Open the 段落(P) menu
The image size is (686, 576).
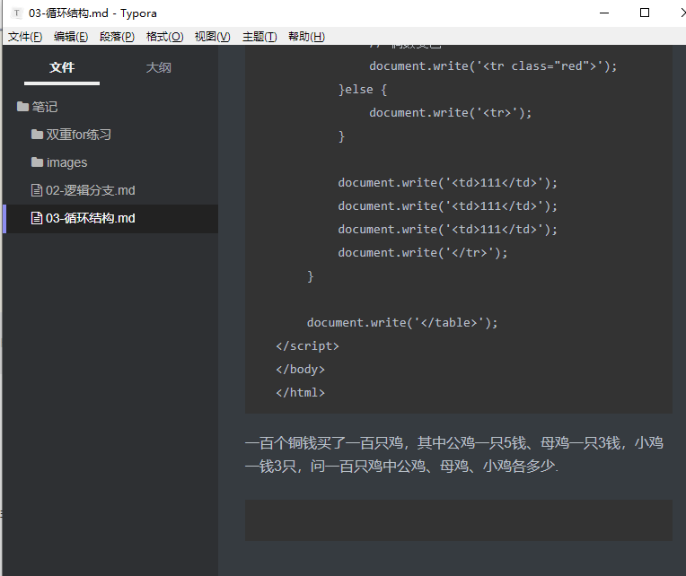[x=117, y=37]
